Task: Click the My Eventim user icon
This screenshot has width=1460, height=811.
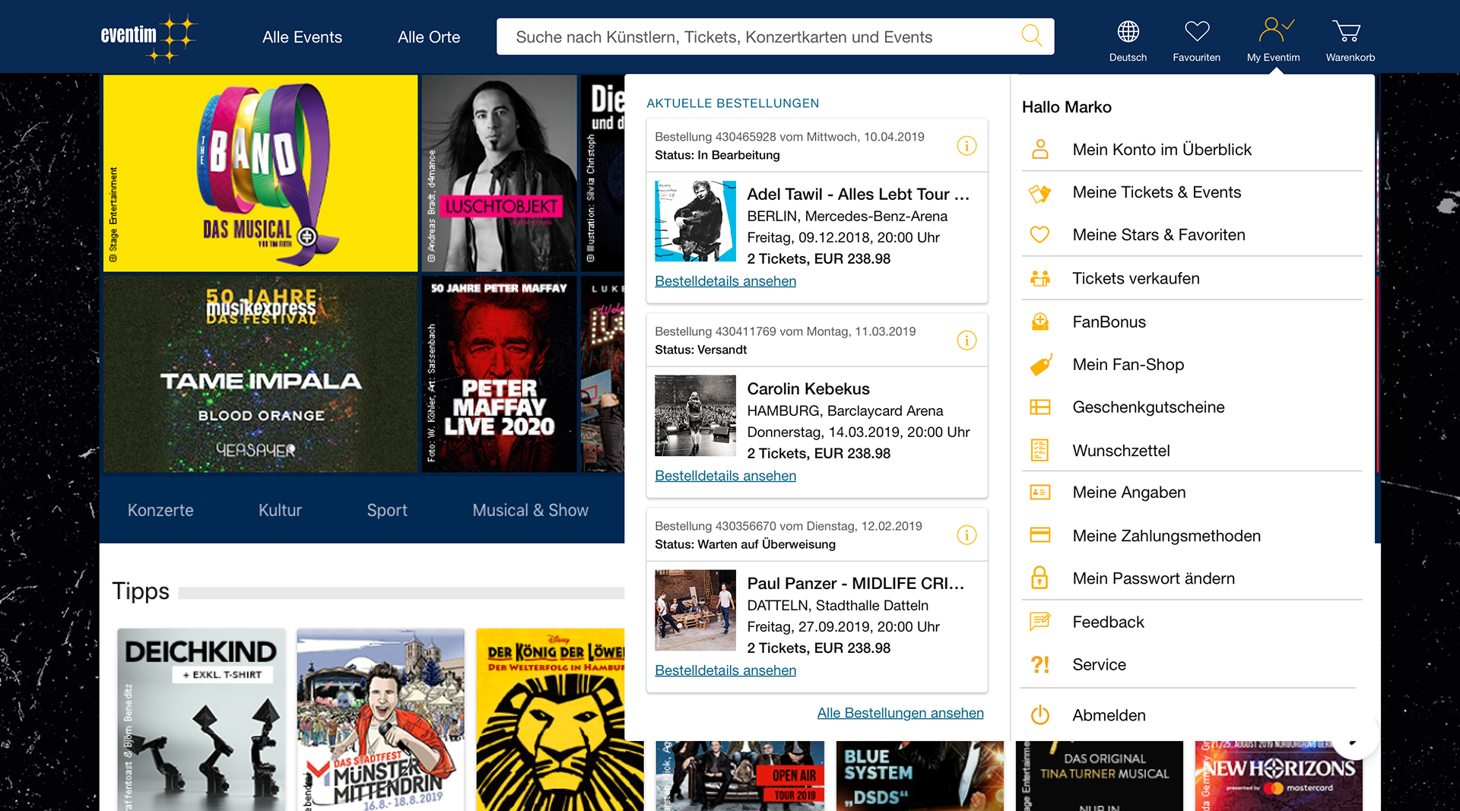Action: [1275, 30]
